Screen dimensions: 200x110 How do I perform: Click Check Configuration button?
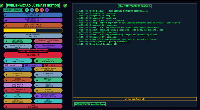pos(18,80)
